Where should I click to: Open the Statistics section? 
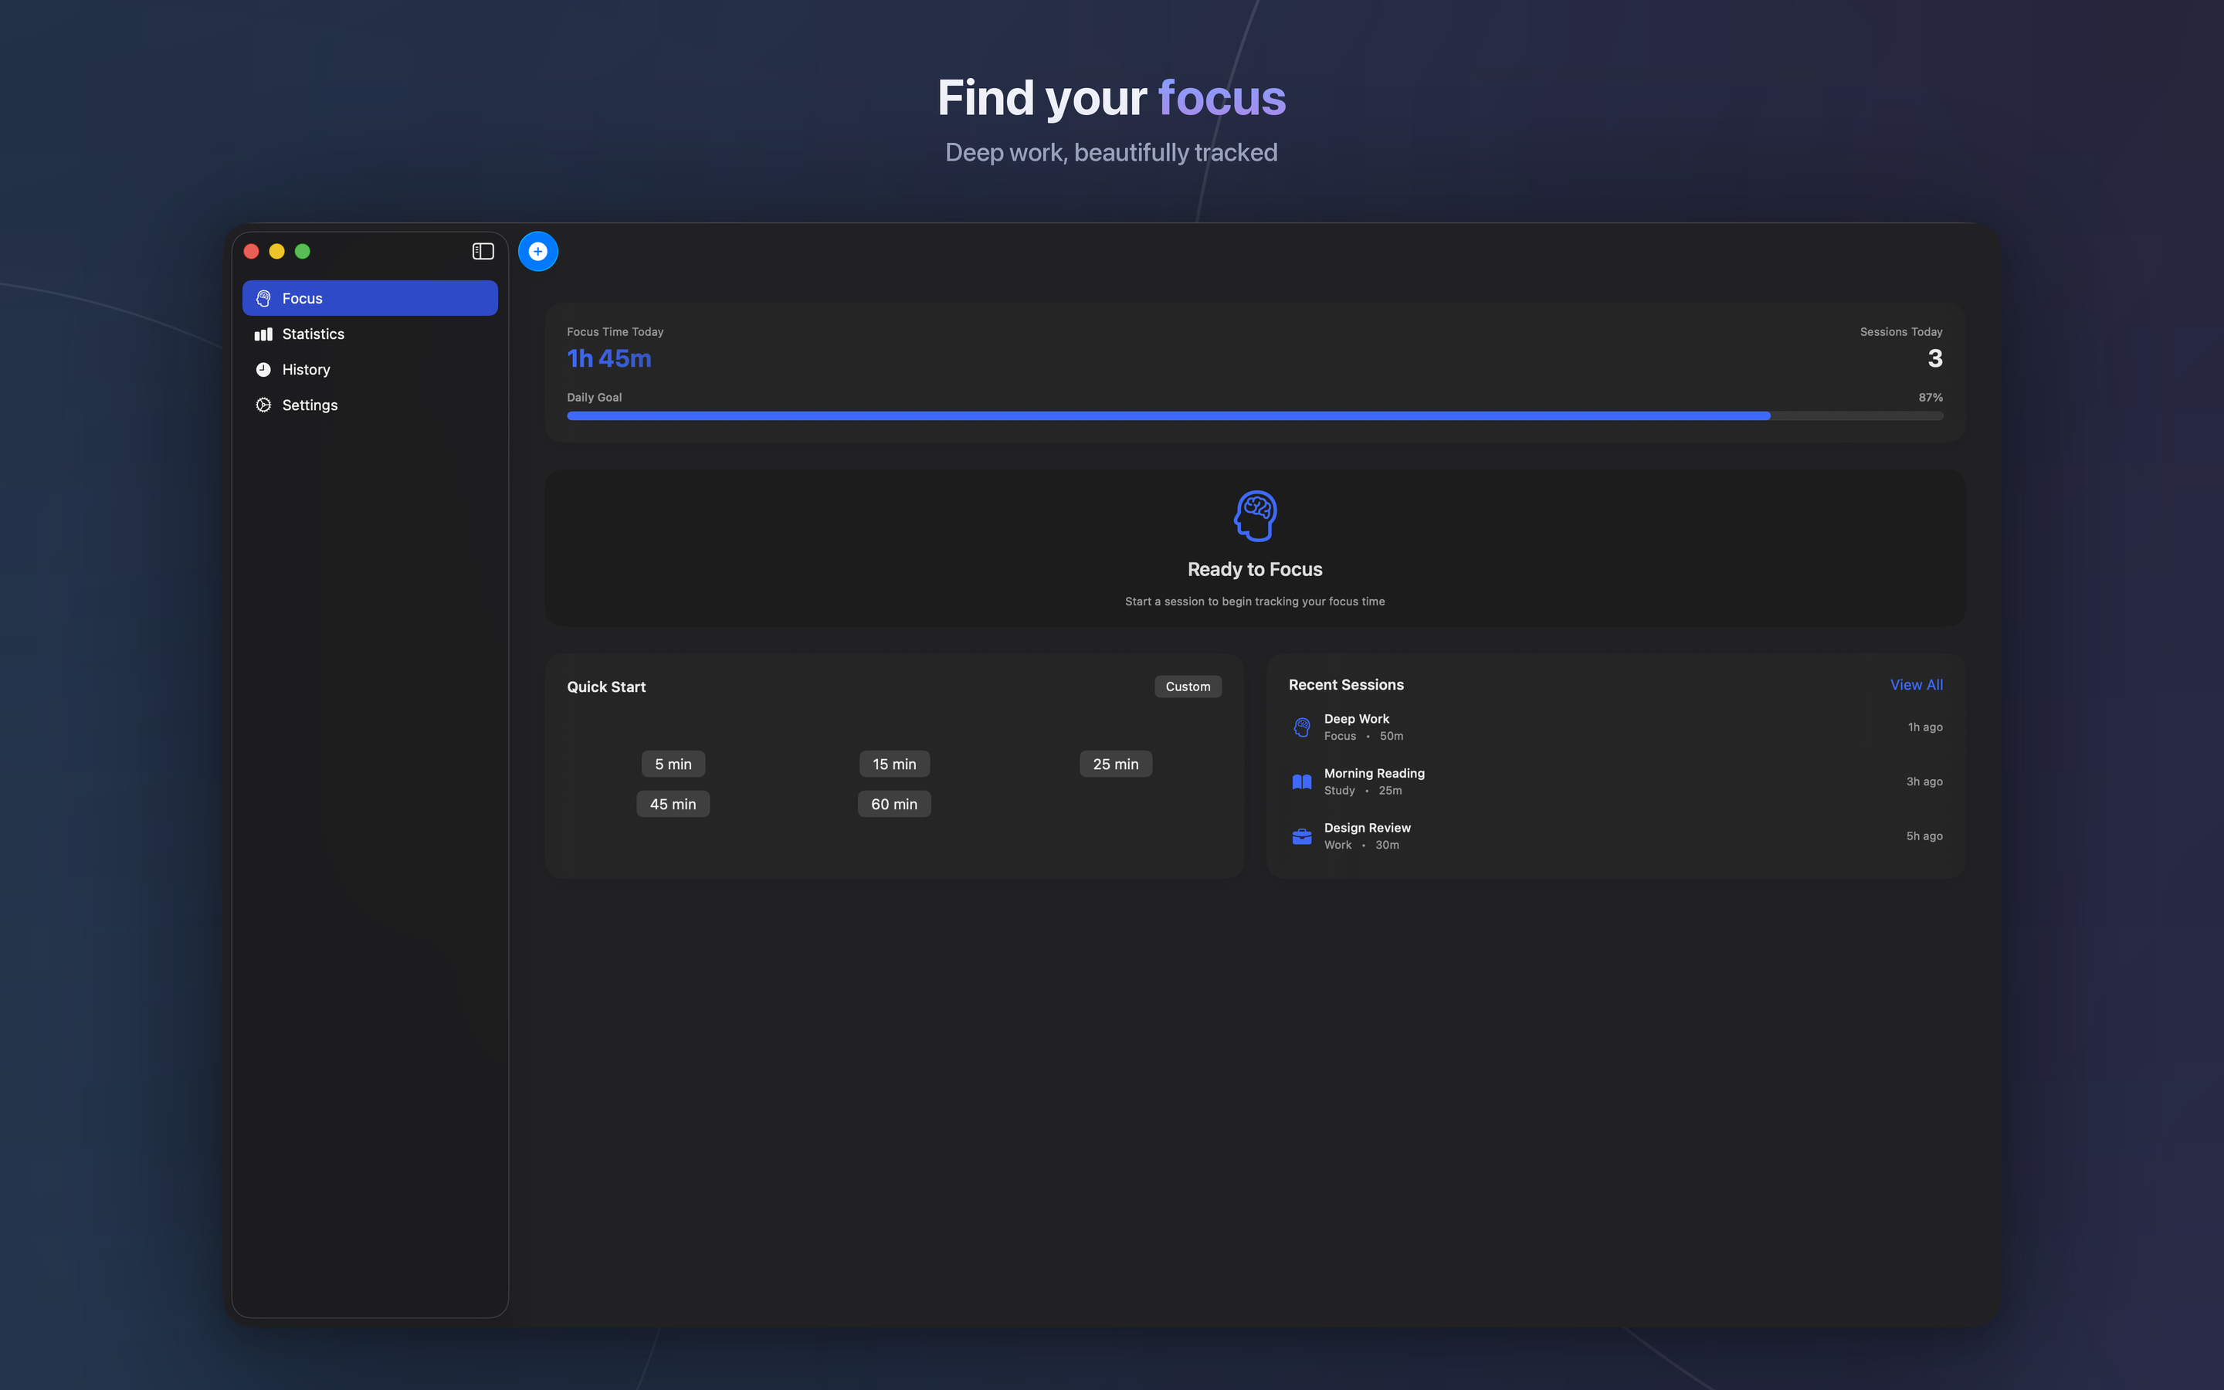(371, 334)
